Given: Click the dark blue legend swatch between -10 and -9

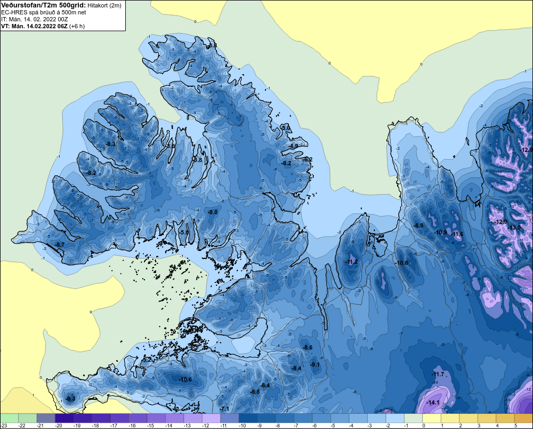Looking at the screenshot, I should (x=248, y=418).
